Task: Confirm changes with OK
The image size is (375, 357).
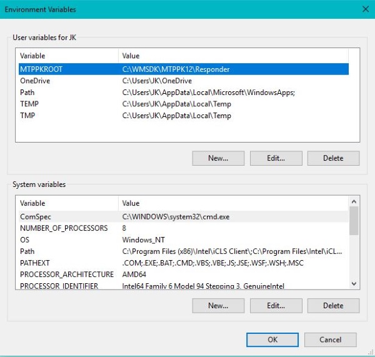Action: coord(272,339)
